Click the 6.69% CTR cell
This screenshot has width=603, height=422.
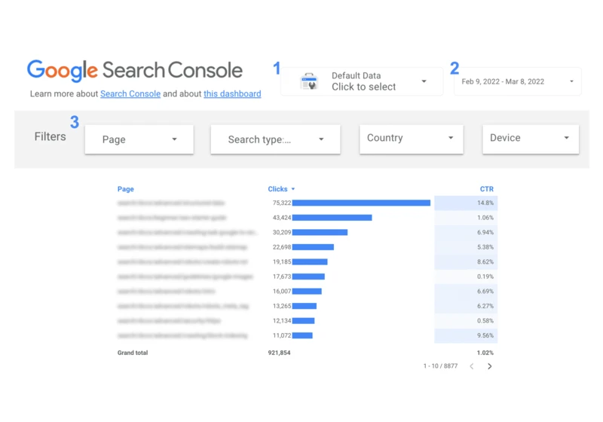coord(466,292)
